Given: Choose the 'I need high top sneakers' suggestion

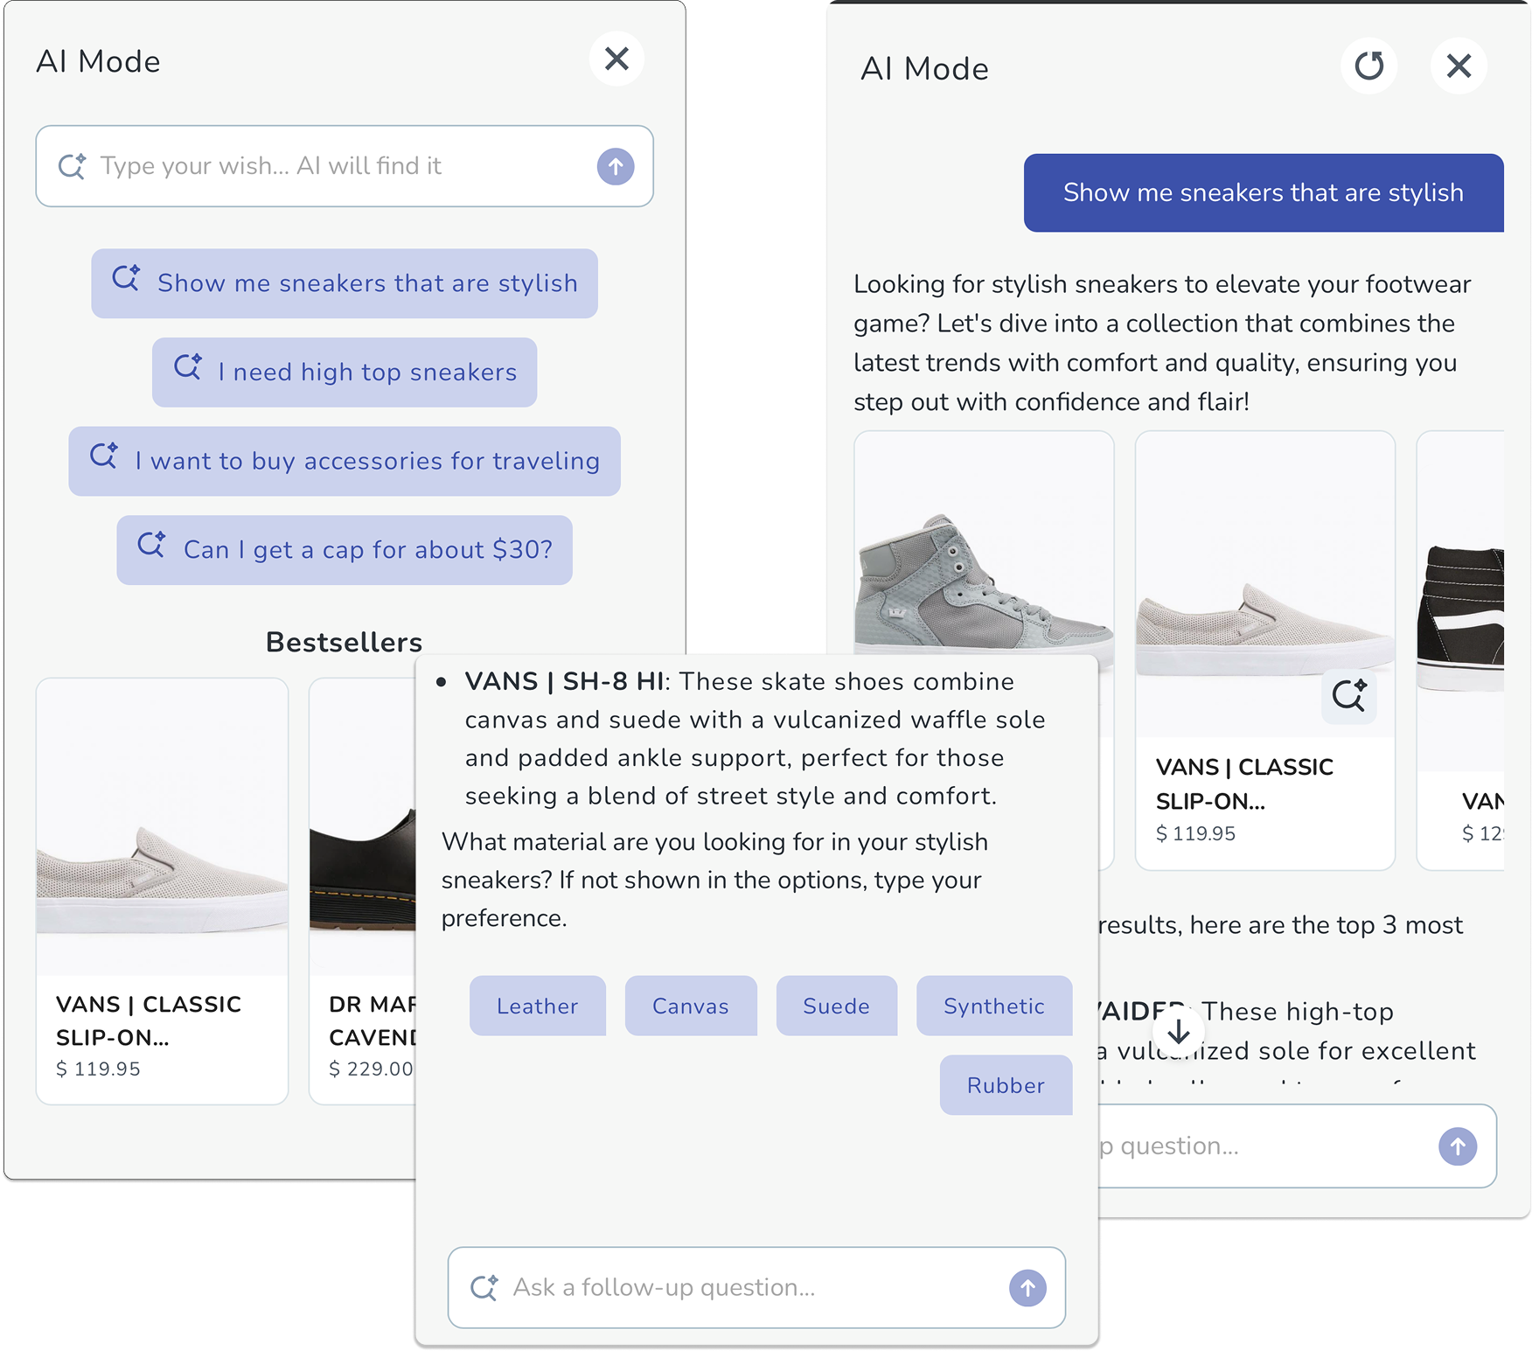Looking at the screenshot, I should [345, 373].
